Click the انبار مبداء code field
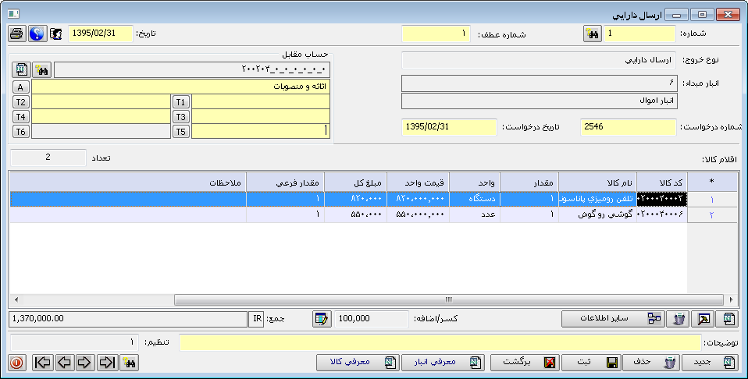 click(539, 83)
